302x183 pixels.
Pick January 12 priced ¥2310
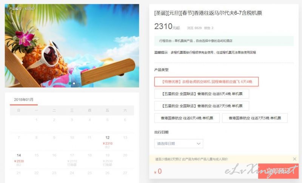tap(108, 142)
